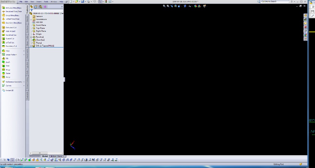Screen dimensions: 315x168
Task: Select the Swept Cut tool
Action: pyautogui.click(x=8, y=39)
